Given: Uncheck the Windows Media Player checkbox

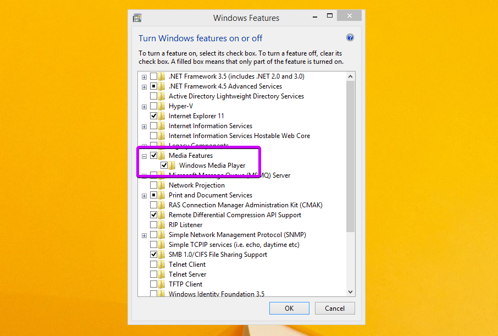Looking at the screenshot, I should point(164,166).
